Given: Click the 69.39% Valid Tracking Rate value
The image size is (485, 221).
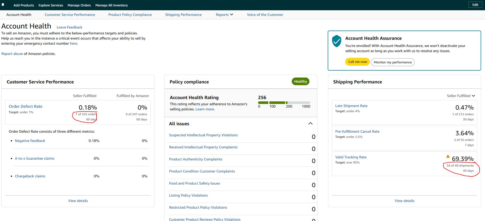Looking at the screenshot, I should click(x=463, y=159).
